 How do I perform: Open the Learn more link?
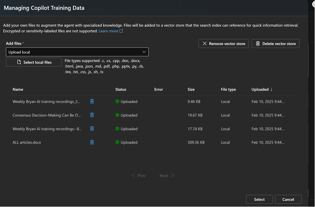click(108, 31)
